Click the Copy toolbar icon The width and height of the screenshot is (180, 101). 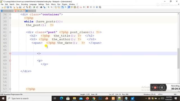point(27,7)
